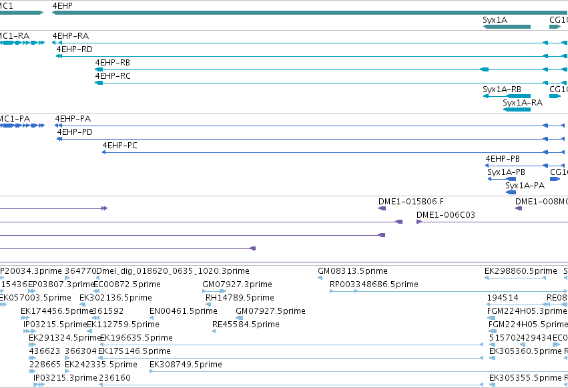Screen dimensions: 568x388
Task: Select the 4EHP gene bar
Action: click(310, 13)
